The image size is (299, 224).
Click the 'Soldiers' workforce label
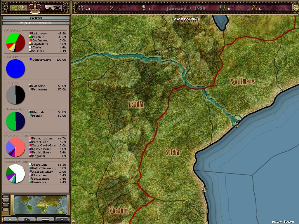point(38,51)
